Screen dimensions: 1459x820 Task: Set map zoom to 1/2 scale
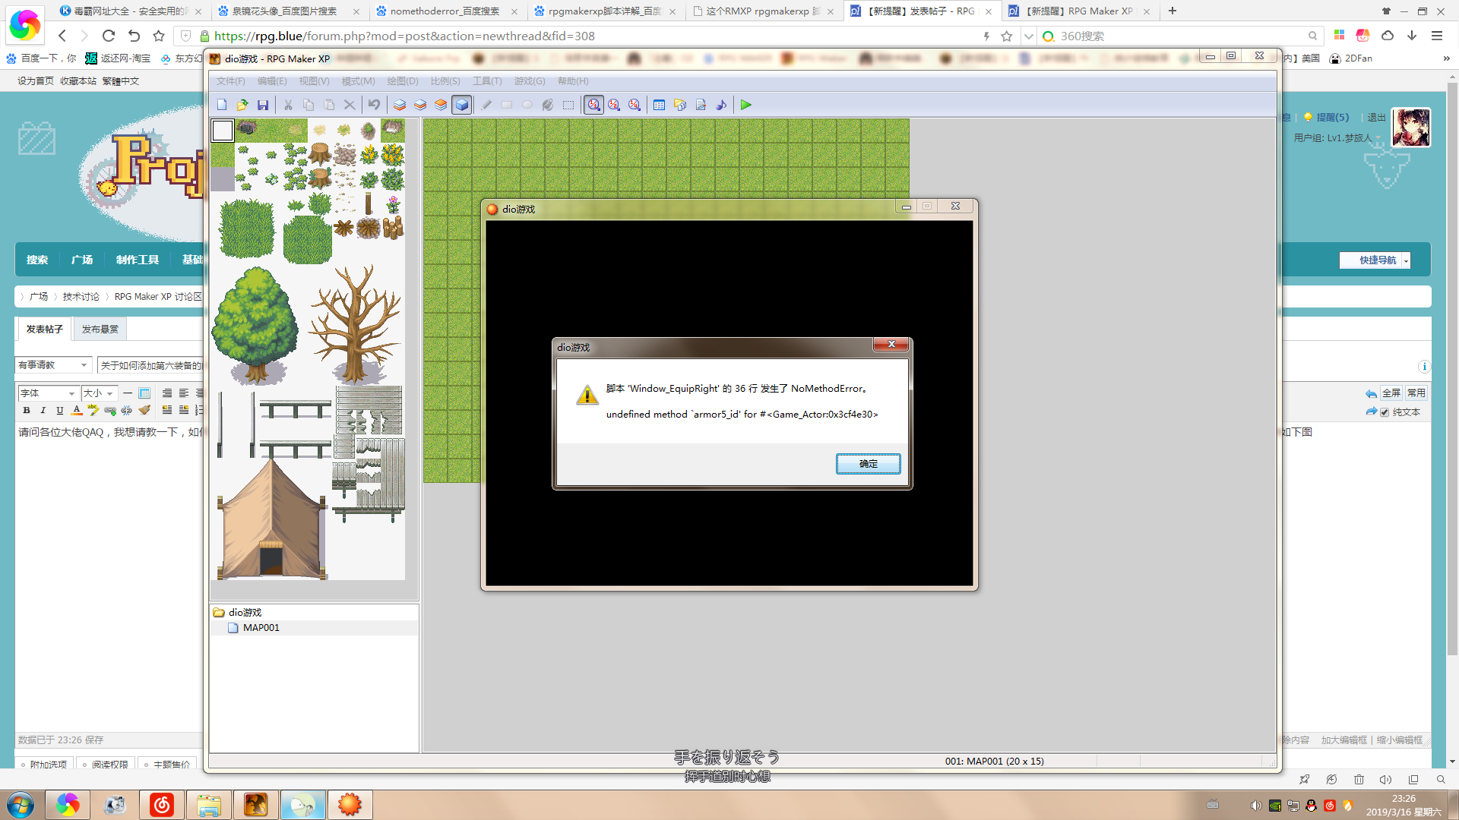pos(614,105)
